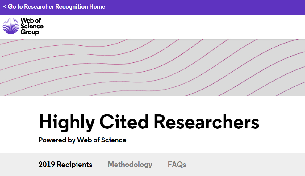
Task: Click the back chevron in purple bar
Action: click(5, 6)
